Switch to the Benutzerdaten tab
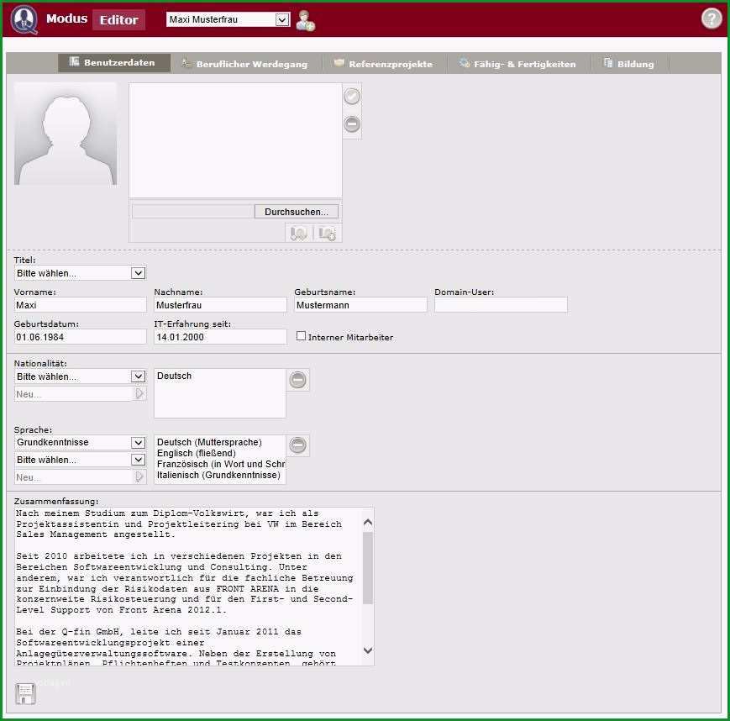The width and height of the screenshot is (730, 721). coord(113,62)
